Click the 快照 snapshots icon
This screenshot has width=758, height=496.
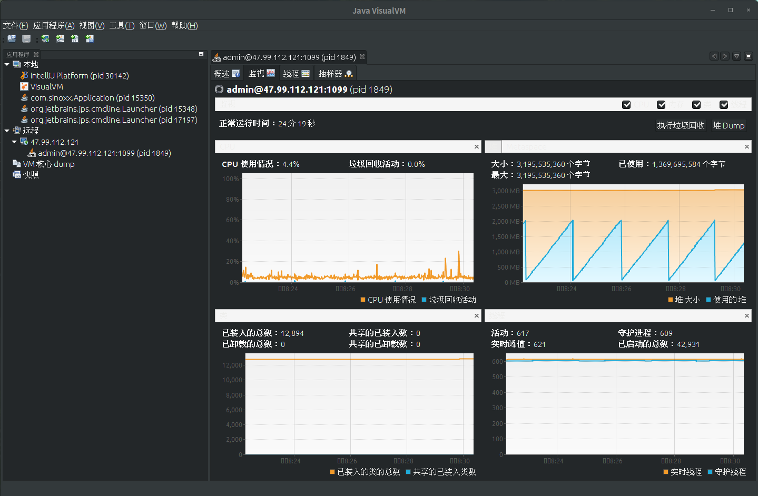point(17,175)
